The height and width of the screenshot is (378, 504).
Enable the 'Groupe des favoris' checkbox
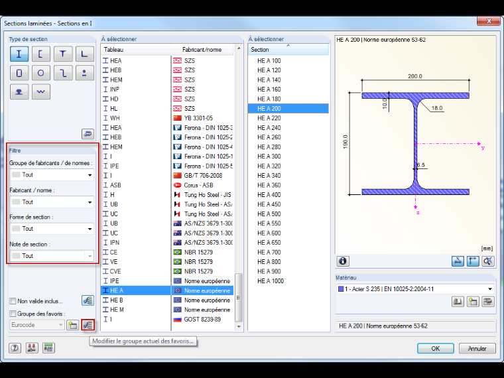(x=13, y=314)
